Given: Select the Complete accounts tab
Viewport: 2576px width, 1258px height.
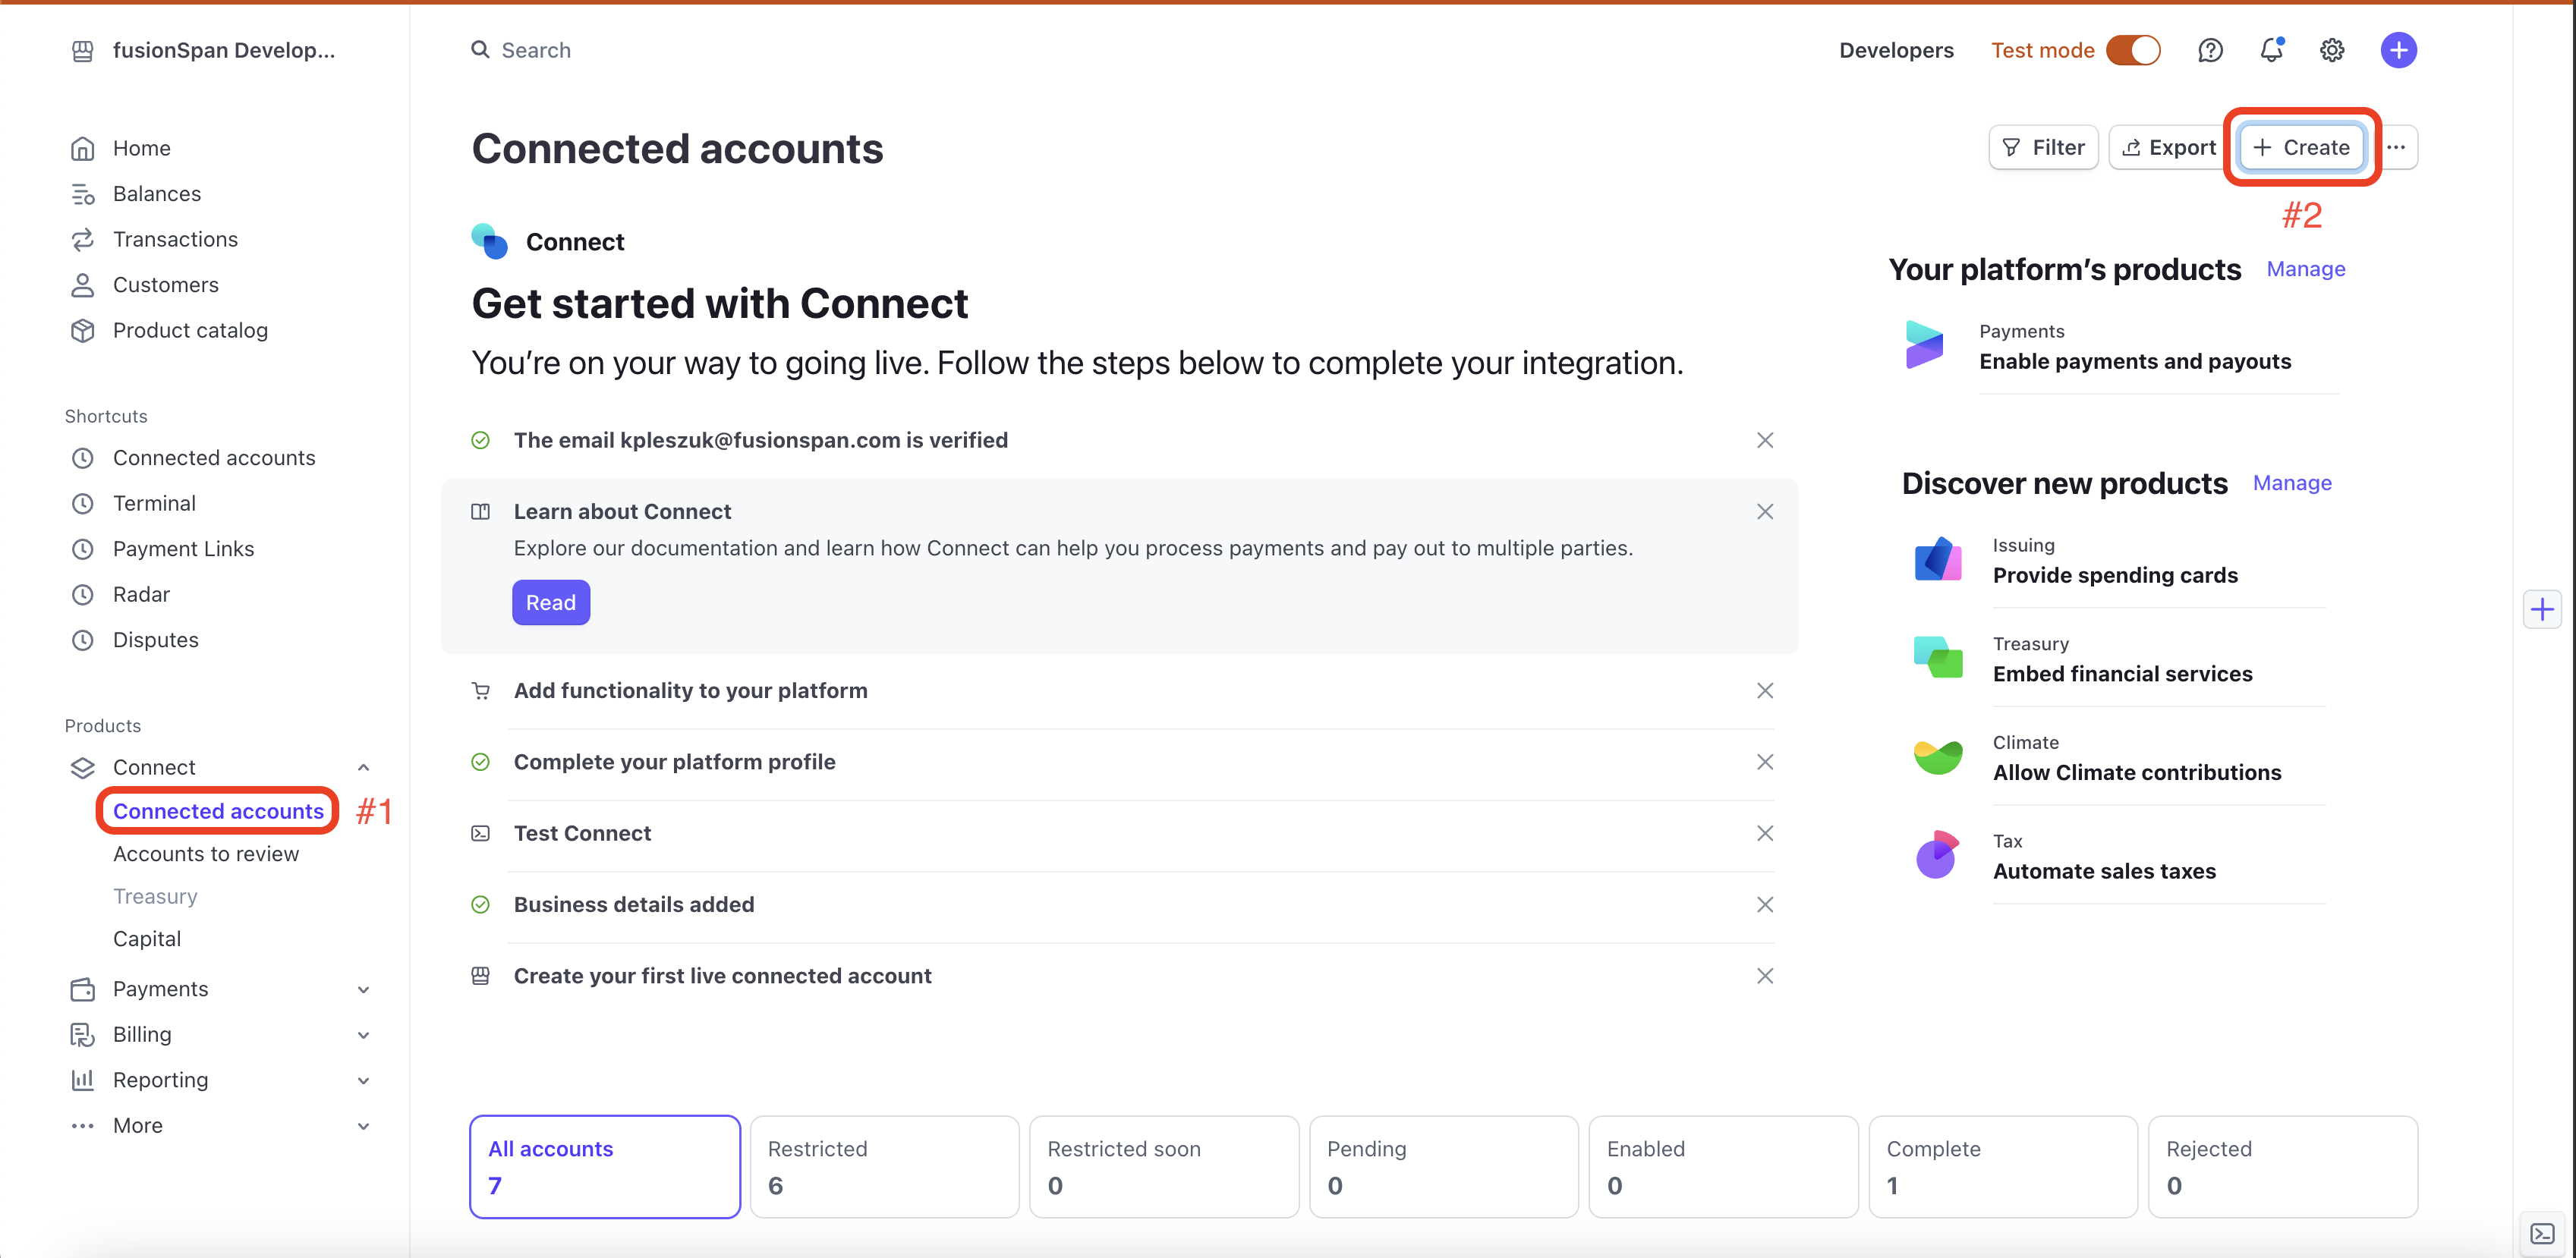Looking at the screenshot, I should pyautogui.click(x=2003, y=1166).
